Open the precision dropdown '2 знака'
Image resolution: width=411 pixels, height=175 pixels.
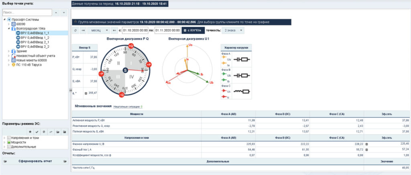point(233,30)
